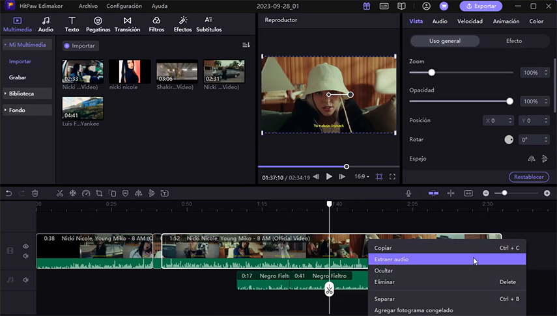
Task: Click the media sort icon
Action: pyautogui.click(x=246, y=45)
